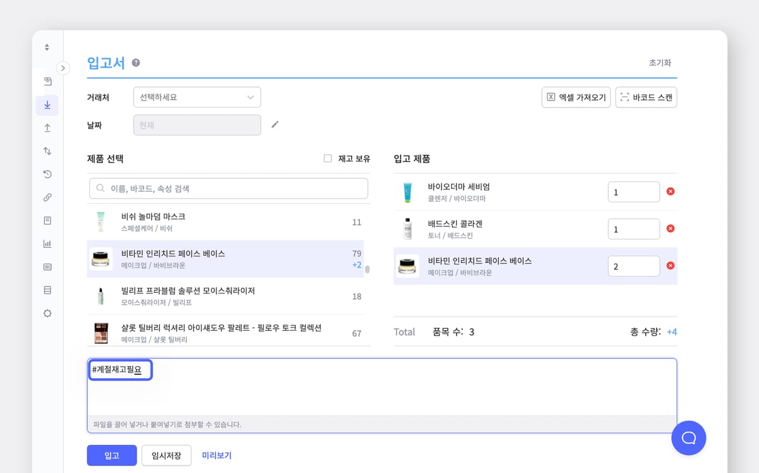The image size is (759, 473).
Task: Remove 비타민 인리치드 페이스 베이스 with red X
Action: (670, 266)
